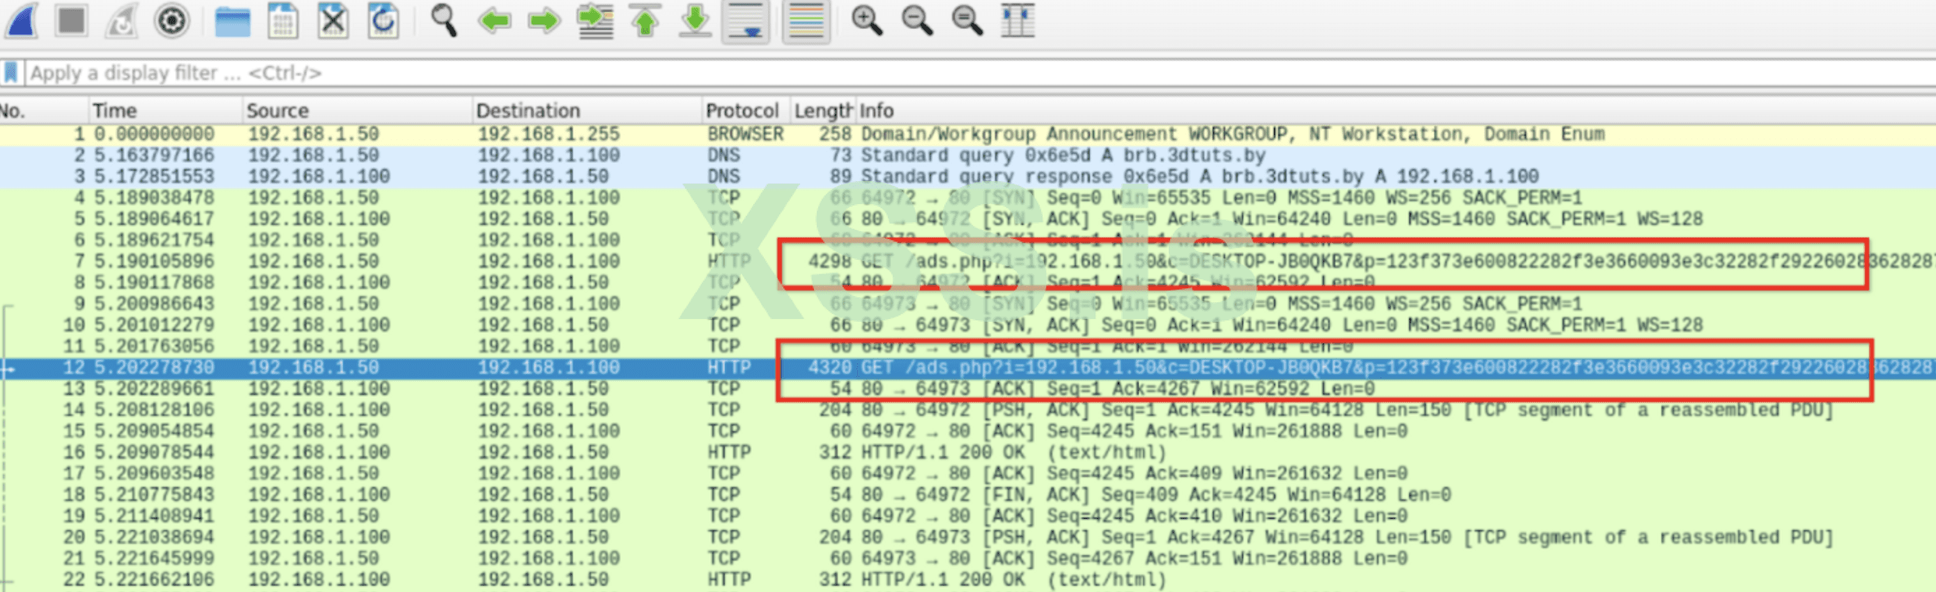Image resolution: width=1936 pixels, height=592 pixels.
Task: Save this capture file
Action: tap(282, 20)
